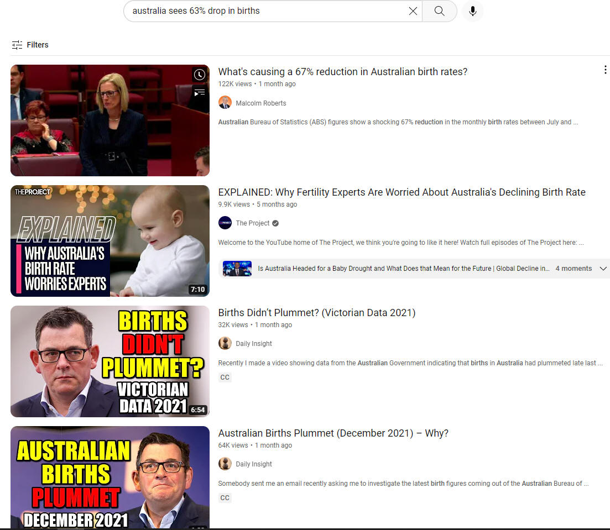
Task: Click The Project verified checkmark badge
Action: point(275,223)
